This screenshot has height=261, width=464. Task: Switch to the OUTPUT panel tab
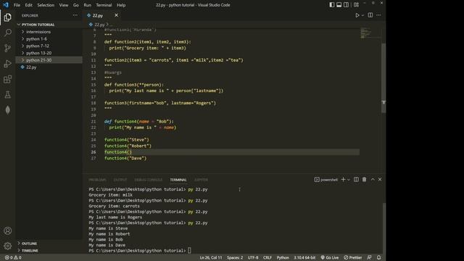[120, 180]
